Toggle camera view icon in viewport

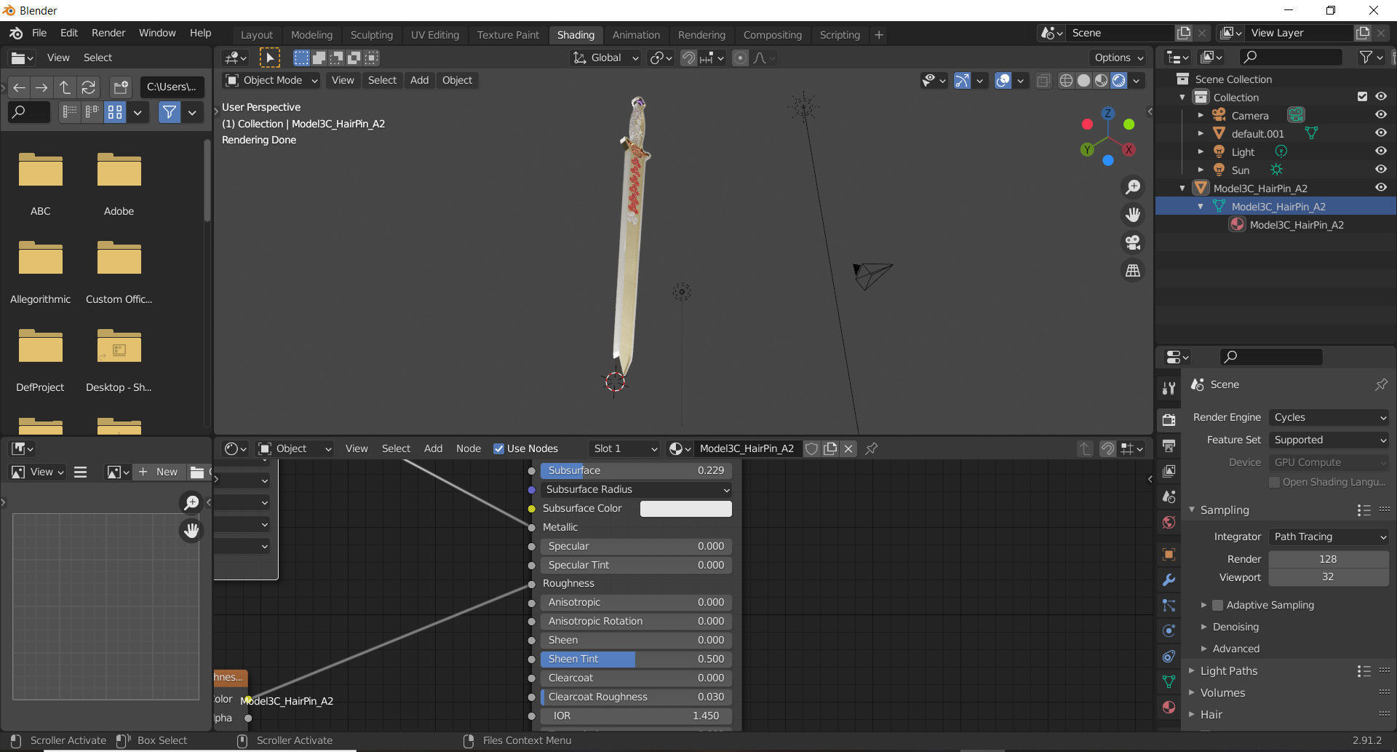(1133, 242)
